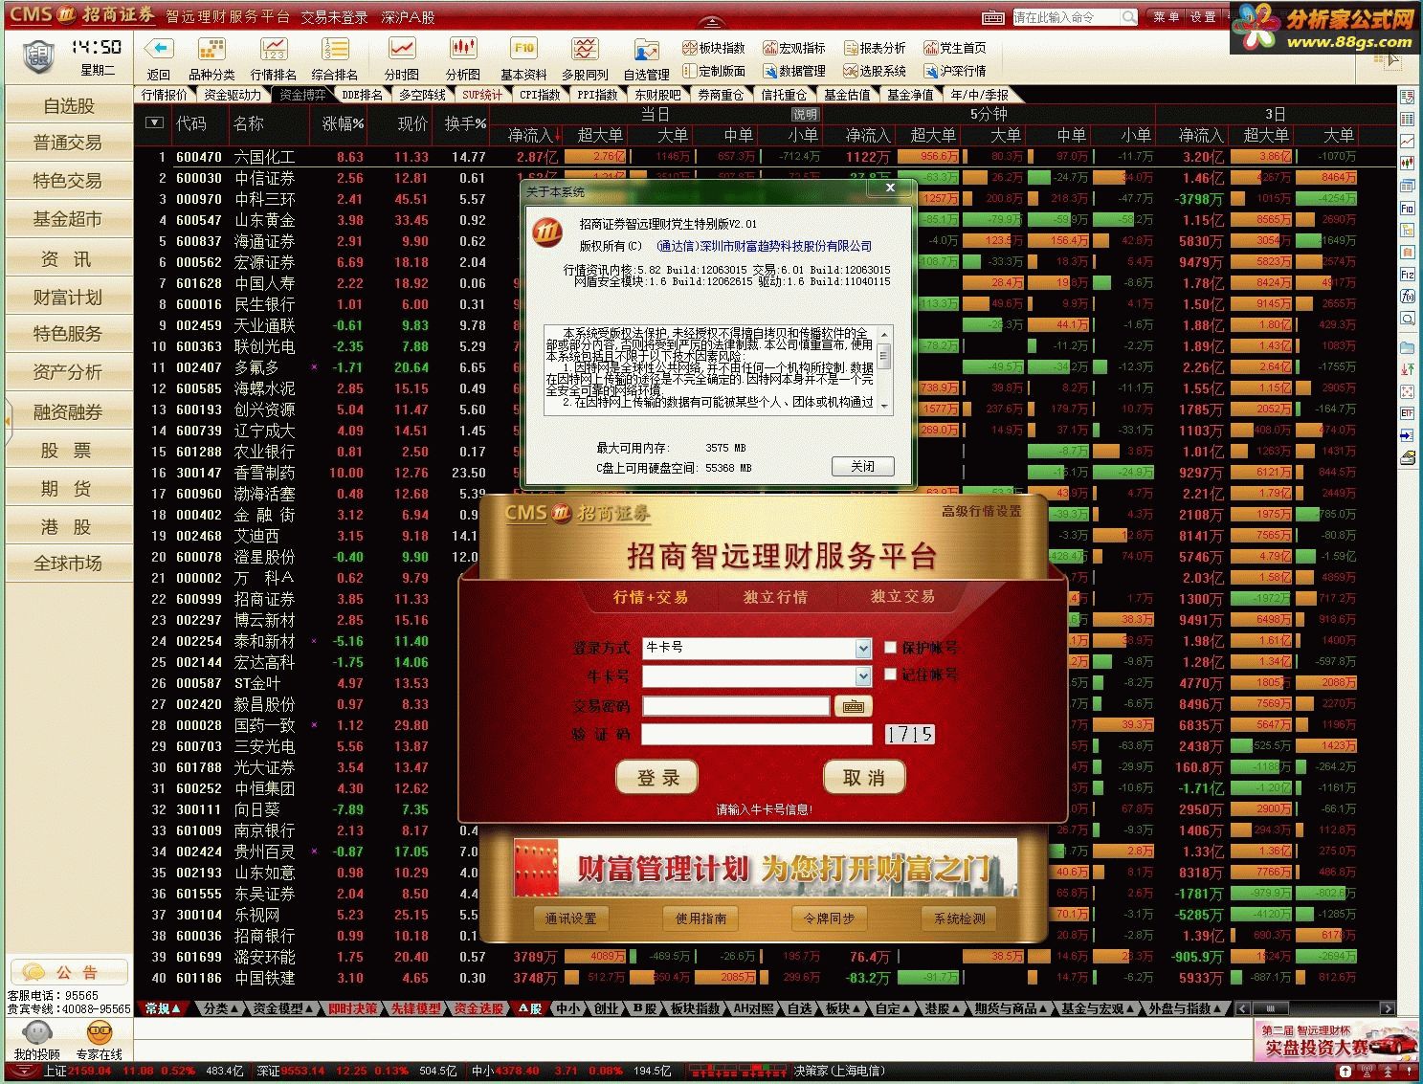Open 基本资料 F10 icon
1423x1084 pixels.
pos(523,49)
